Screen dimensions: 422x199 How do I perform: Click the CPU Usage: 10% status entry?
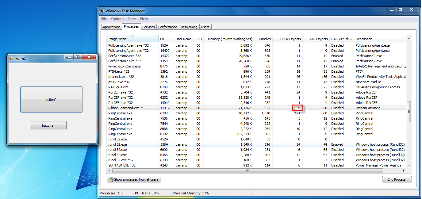coord(146,193)
